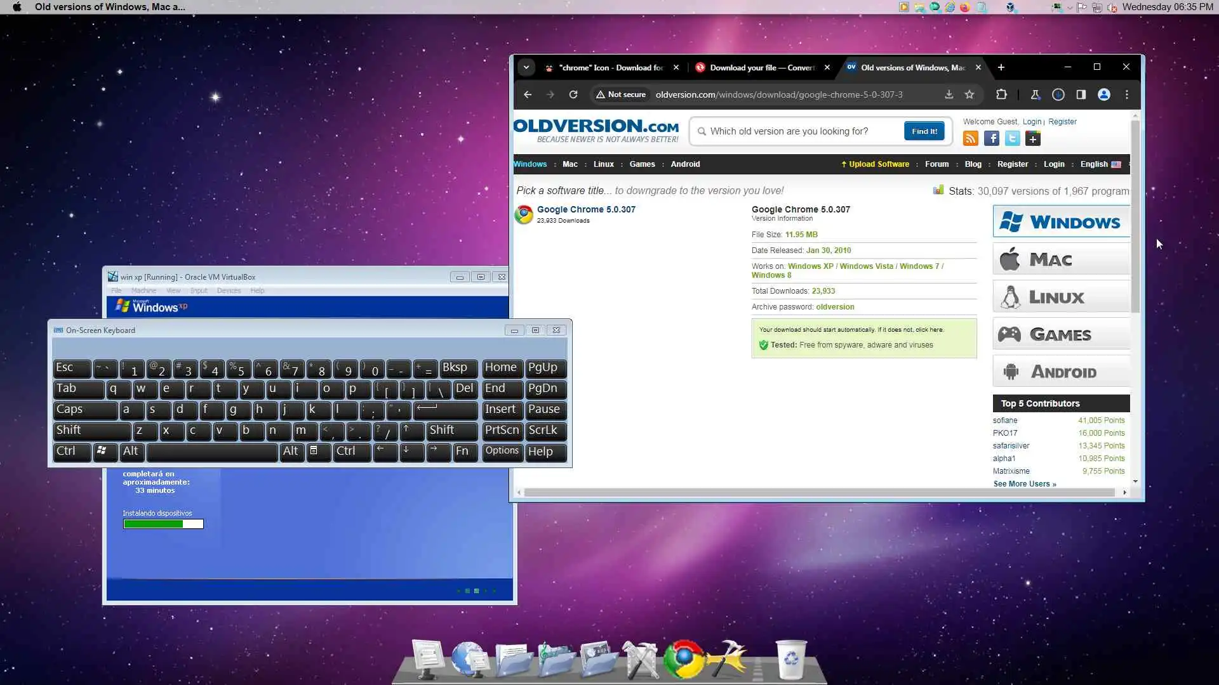Open the Facebook icon on Oldversion
Image resolution: width=1219 pixels, height=685 pixels.
click(991, 138)
